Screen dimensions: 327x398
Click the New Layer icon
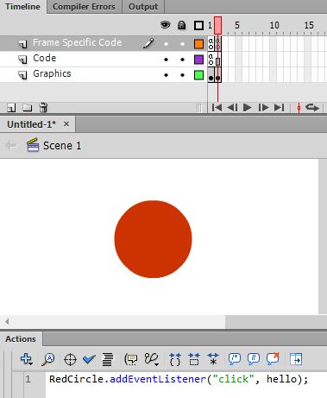(11, 108)
